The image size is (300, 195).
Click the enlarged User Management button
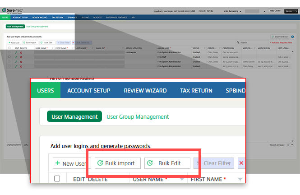click(74, 116)
